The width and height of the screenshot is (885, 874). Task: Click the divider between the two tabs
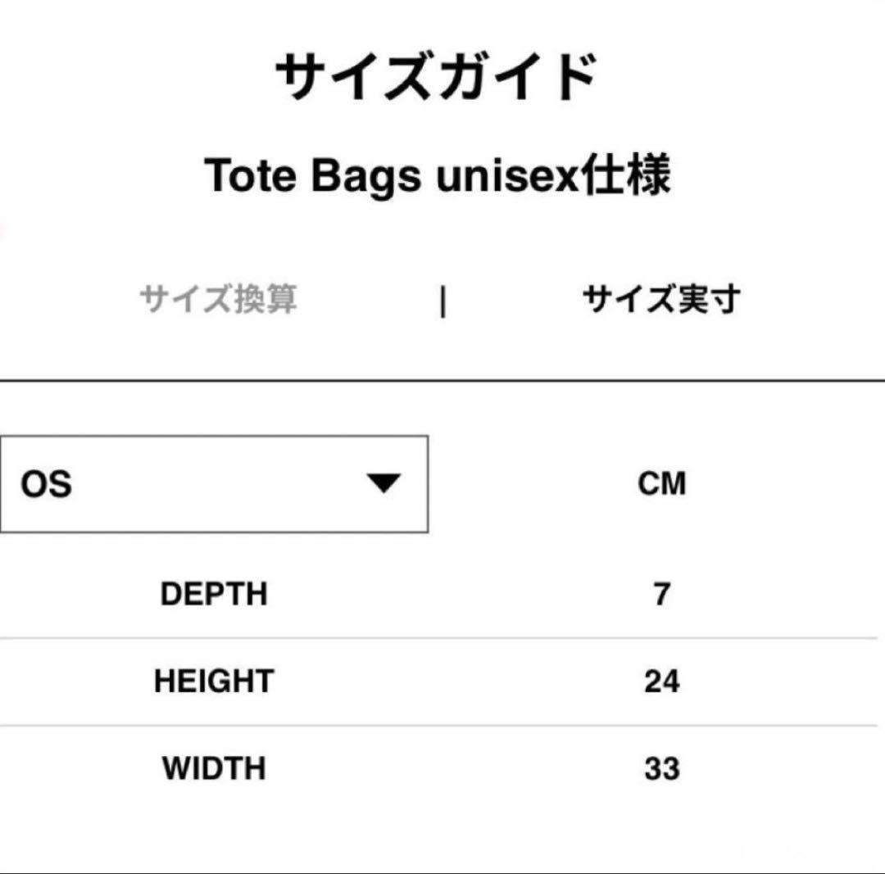(x=442, y=300)
